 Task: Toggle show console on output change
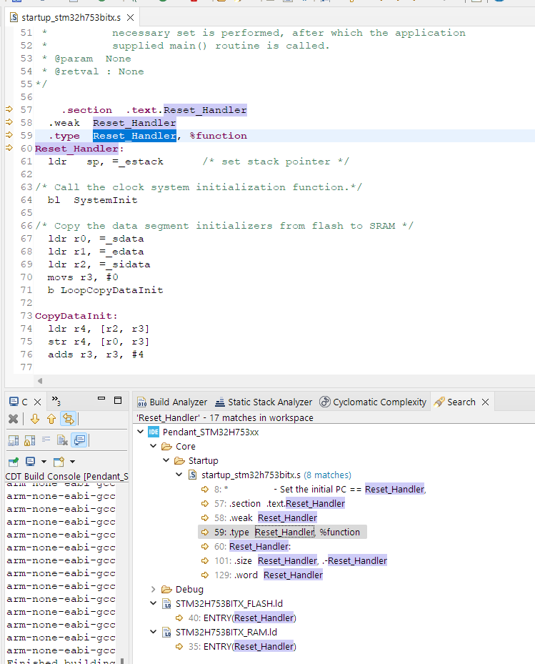pyautogui.click(x=79, y=440)
